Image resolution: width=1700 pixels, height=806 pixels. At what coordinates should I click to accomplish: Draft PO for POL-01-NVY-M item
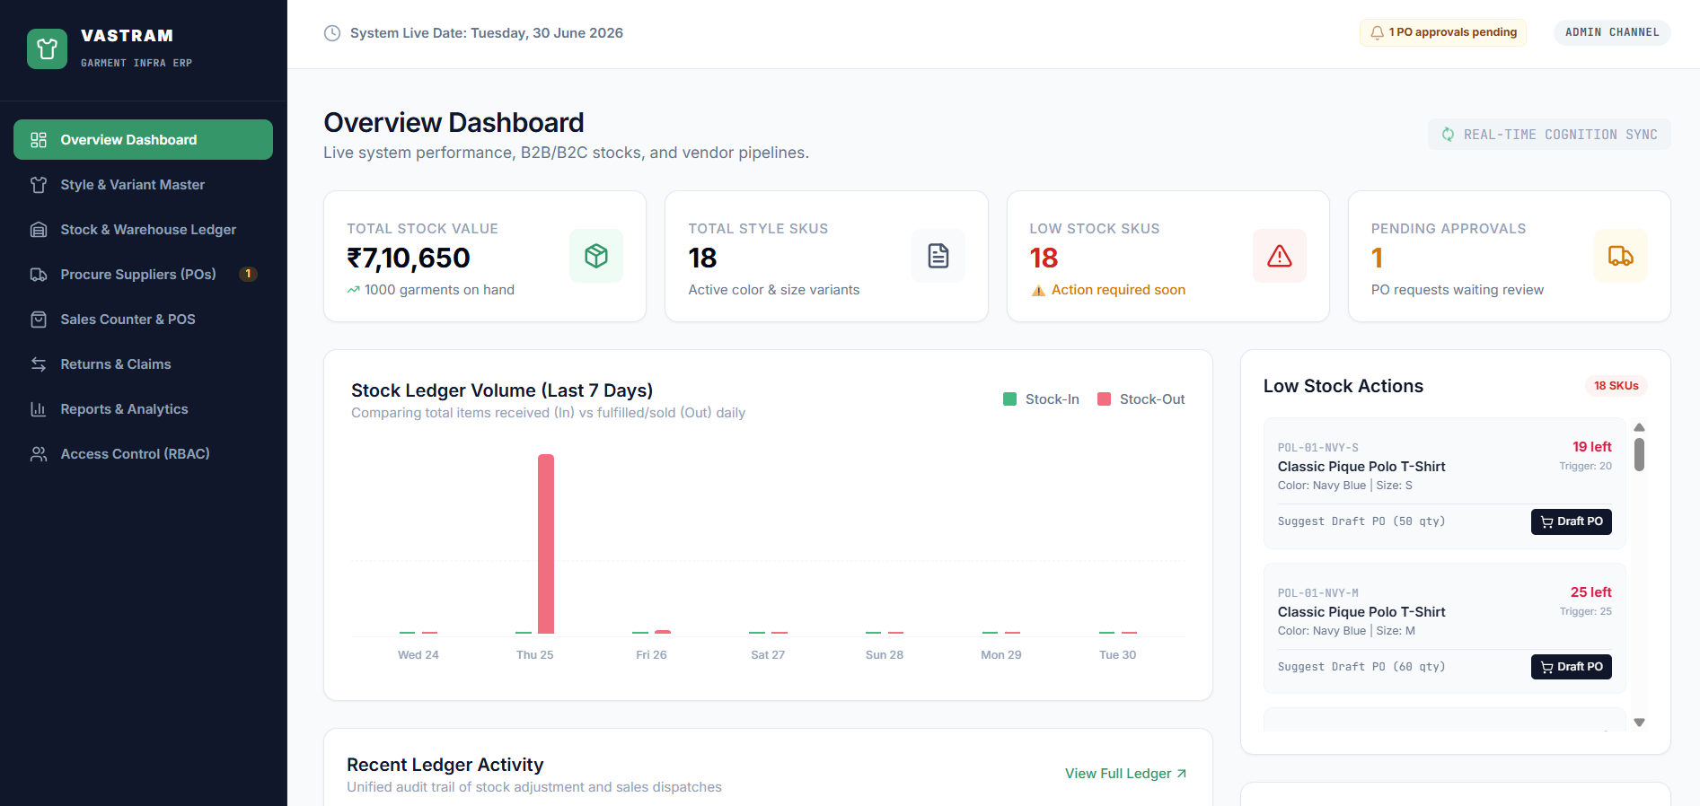(x=1571, y=667)
